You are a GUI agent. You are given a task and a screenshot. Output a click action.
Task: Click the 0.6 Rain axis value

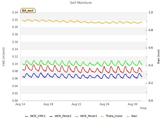coord(151,48)
